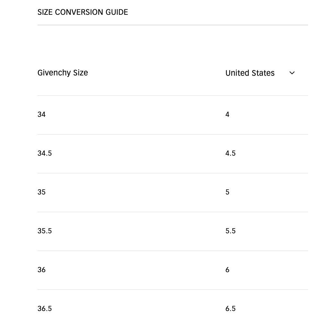
Task: Click the word States in dropdown label
Action: [x=263, y=73]
